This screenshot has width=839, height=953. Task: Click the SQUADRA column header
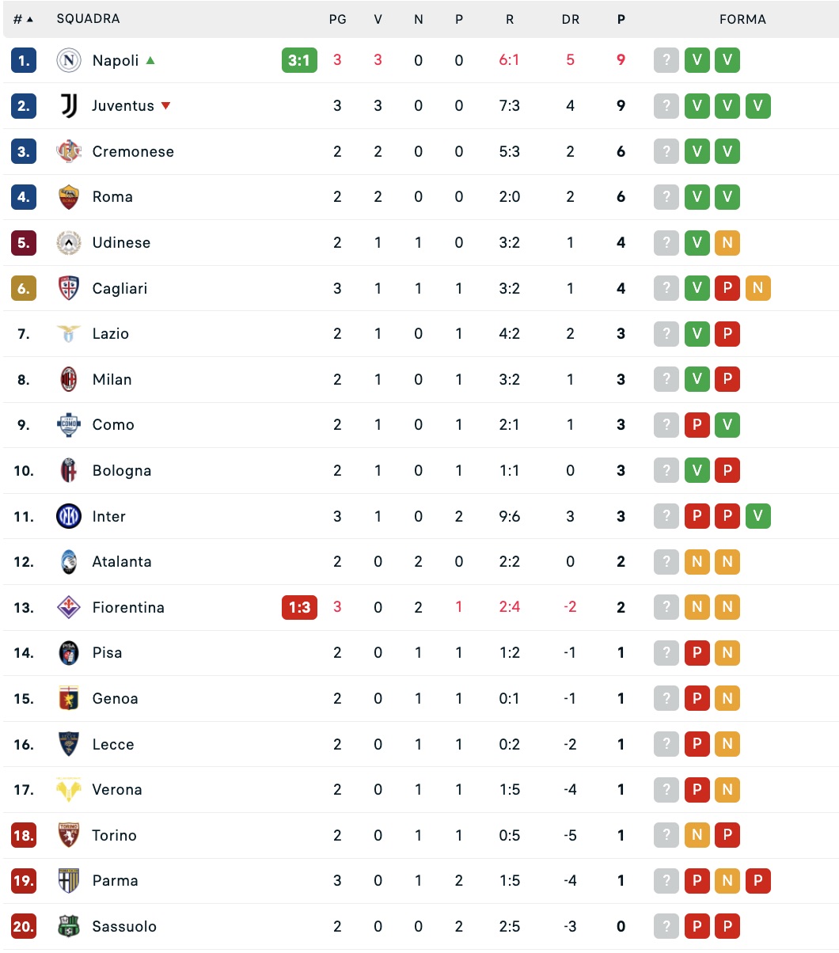[88, 19]
